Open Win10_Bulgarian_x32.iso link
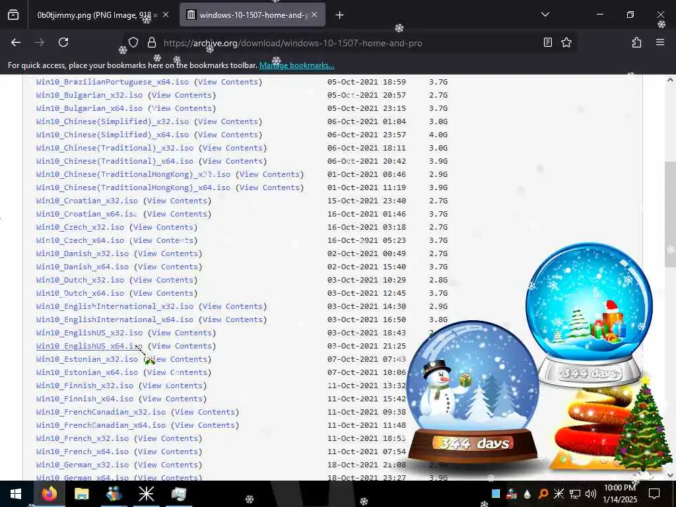The image size is (676, 507). [x=89, y=95]
